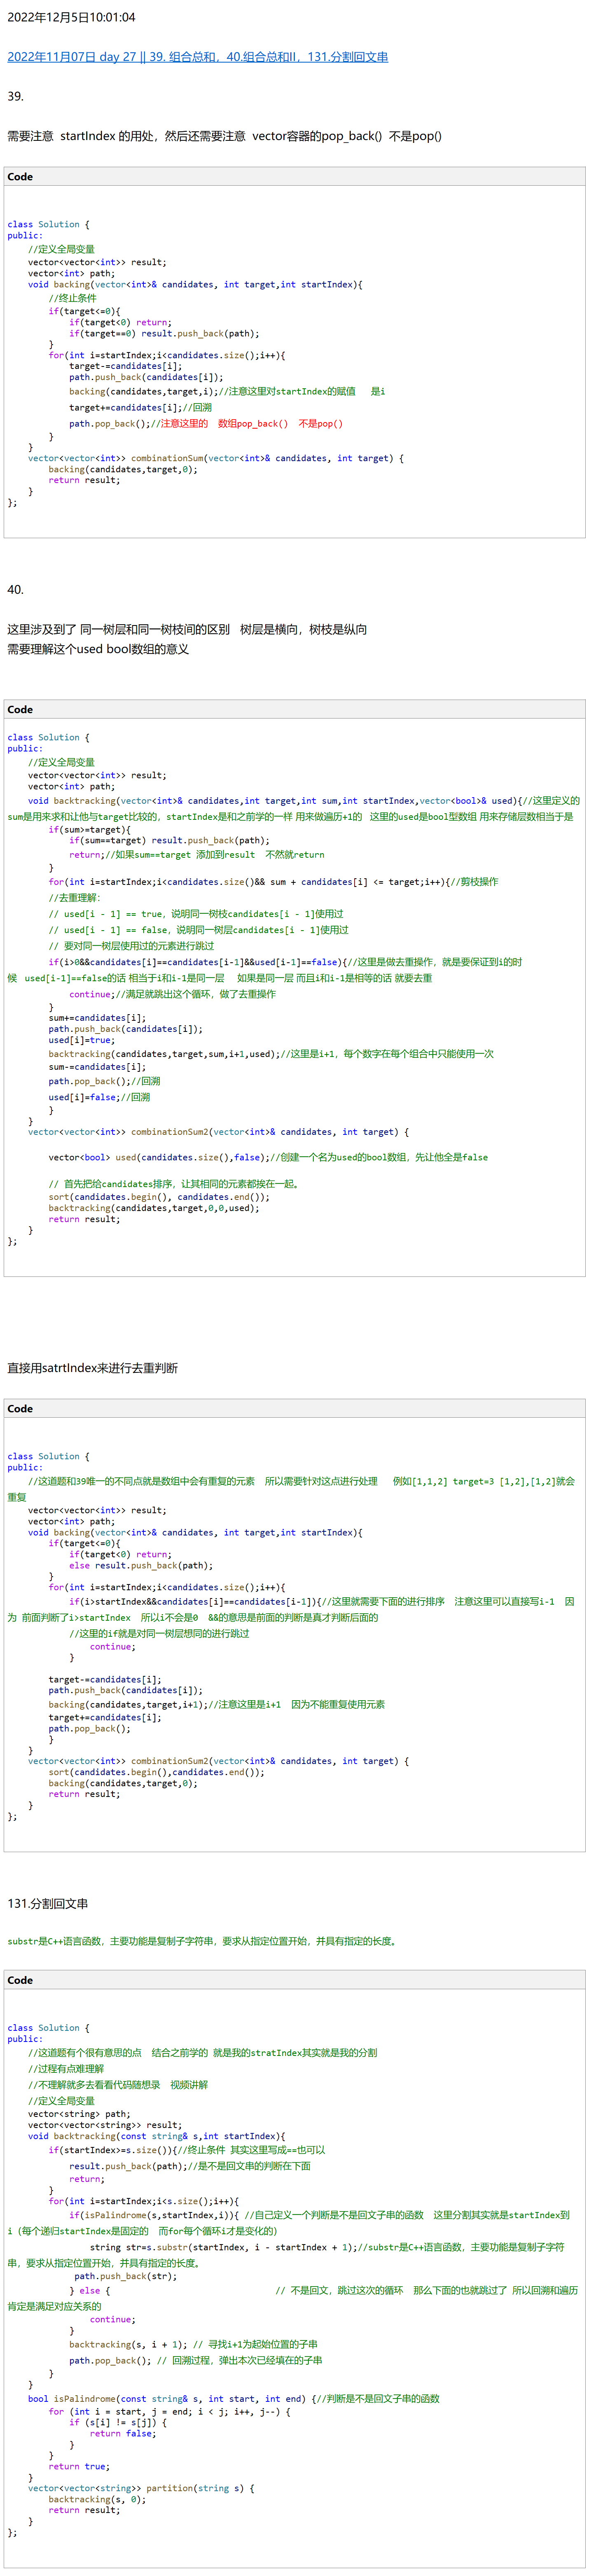Click the substr是C++语言函数 description line
This screenshot has width=589, height=2576.
coord(203,1941)
